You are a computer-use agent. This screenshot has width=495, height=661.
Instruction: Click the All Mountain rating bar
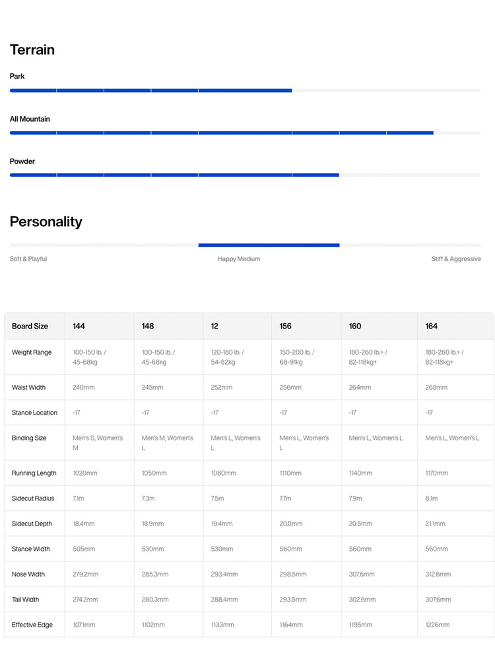[x=245, y=133]
